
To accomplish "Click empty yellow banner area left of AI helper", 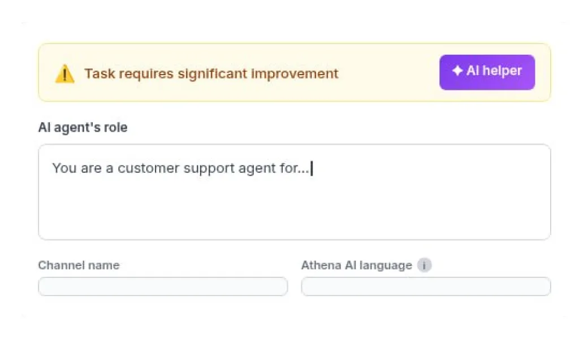I will [x=390, y=74].
